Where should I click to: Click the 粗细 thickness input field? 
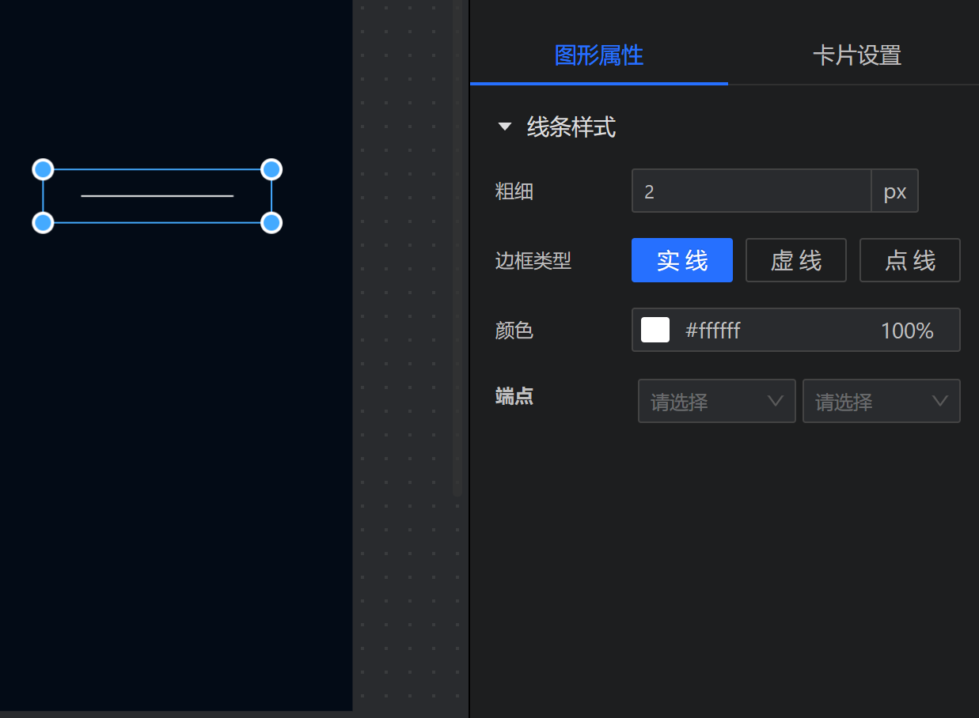click(750, 191)
